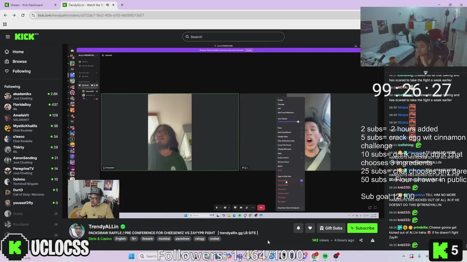Open DurtD Call of Duty channel
This screenshot has width=467, height=262.
pos(31,192)
